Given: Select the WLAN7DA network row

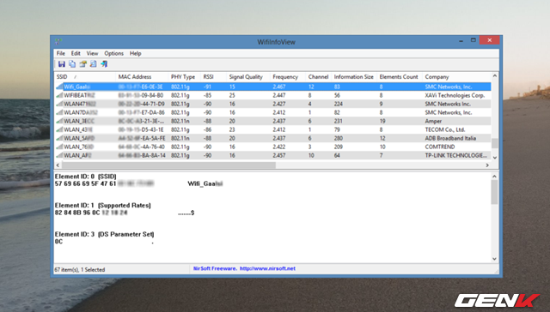Looking at the screenshot, I should pyautogui.click(x=273, y=112).
